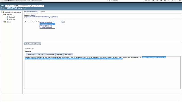
Task: Select the Reserva tree item
Action: [9, 15]
